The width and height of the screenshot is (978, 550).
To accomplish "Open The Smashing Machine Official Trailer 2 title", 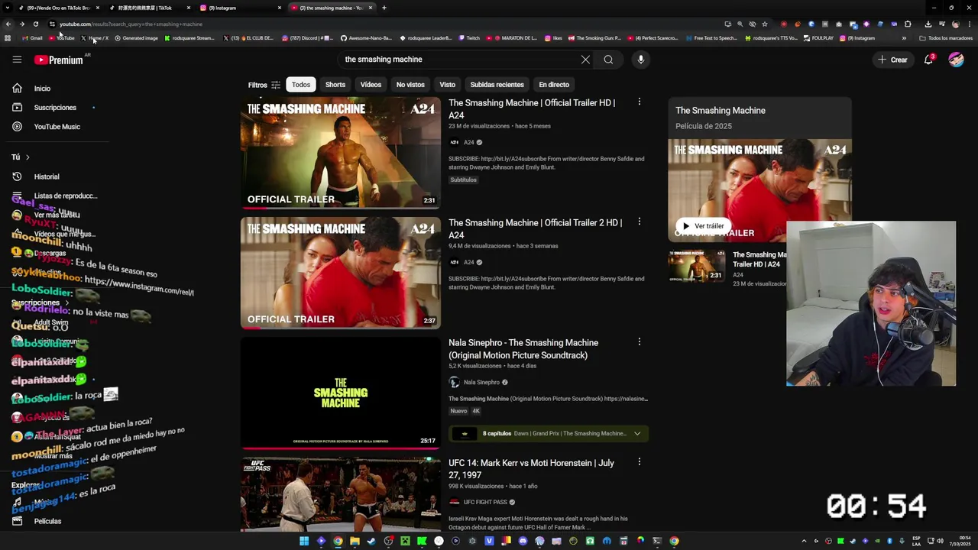I will point(535,228).
